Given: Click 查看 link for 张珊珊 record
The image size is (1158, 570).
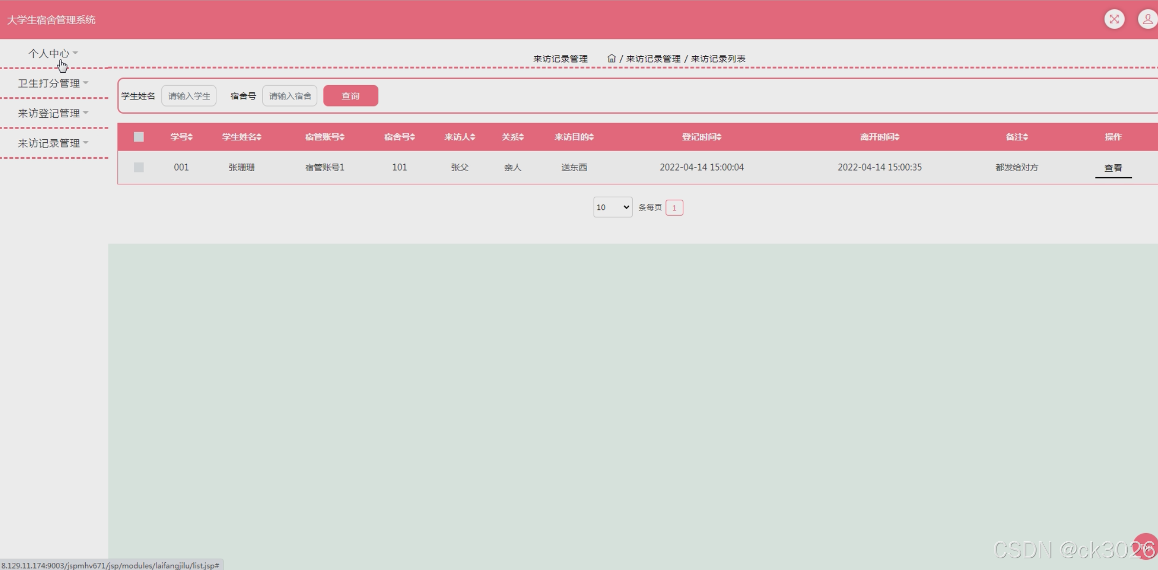Looking at the screenshot, I should point(1113,168).
